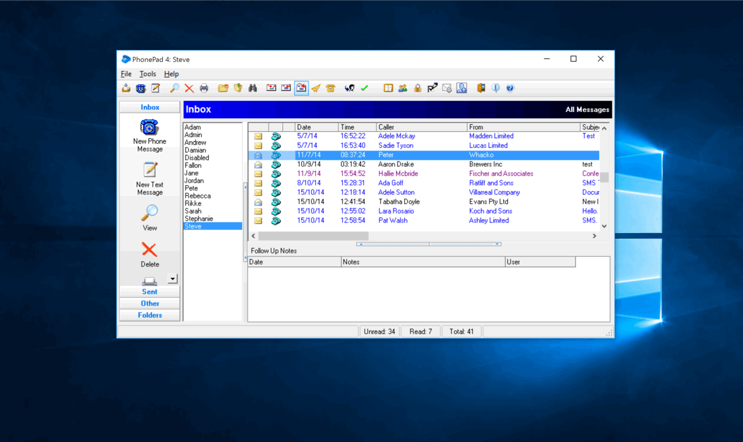Click the Notes column header in Follow Up Notes
Image resolution: width=743 pixels, height=442 pixels.
click(x=423, y=262)
